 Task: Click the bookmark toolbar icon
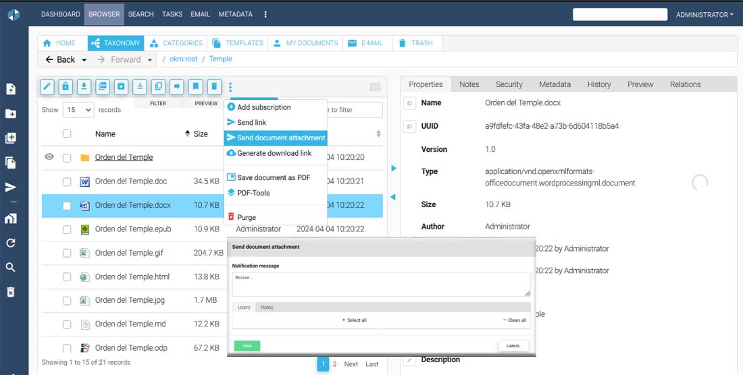point(195,86)
